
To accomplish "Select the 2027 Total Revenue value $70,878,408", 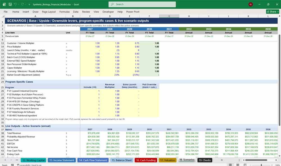I will click(x=90, y=133).
